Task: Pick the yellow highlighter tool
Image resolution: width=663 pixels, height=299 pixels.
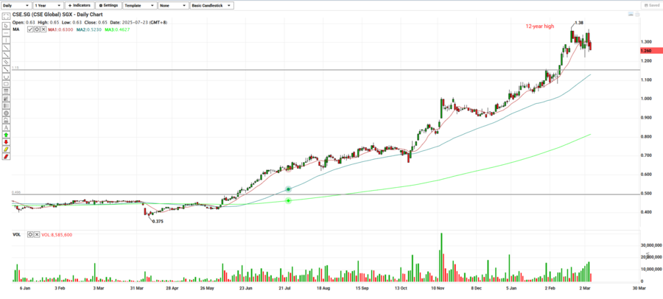Action: pos(6,150)
